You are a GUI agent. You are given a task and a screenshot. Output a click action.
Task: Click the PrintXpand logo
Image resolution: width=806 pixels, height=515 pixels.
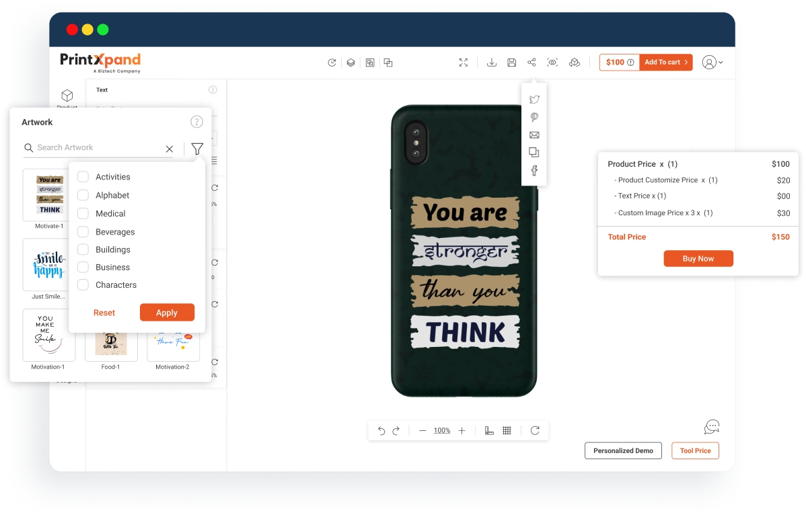[100, 63]
